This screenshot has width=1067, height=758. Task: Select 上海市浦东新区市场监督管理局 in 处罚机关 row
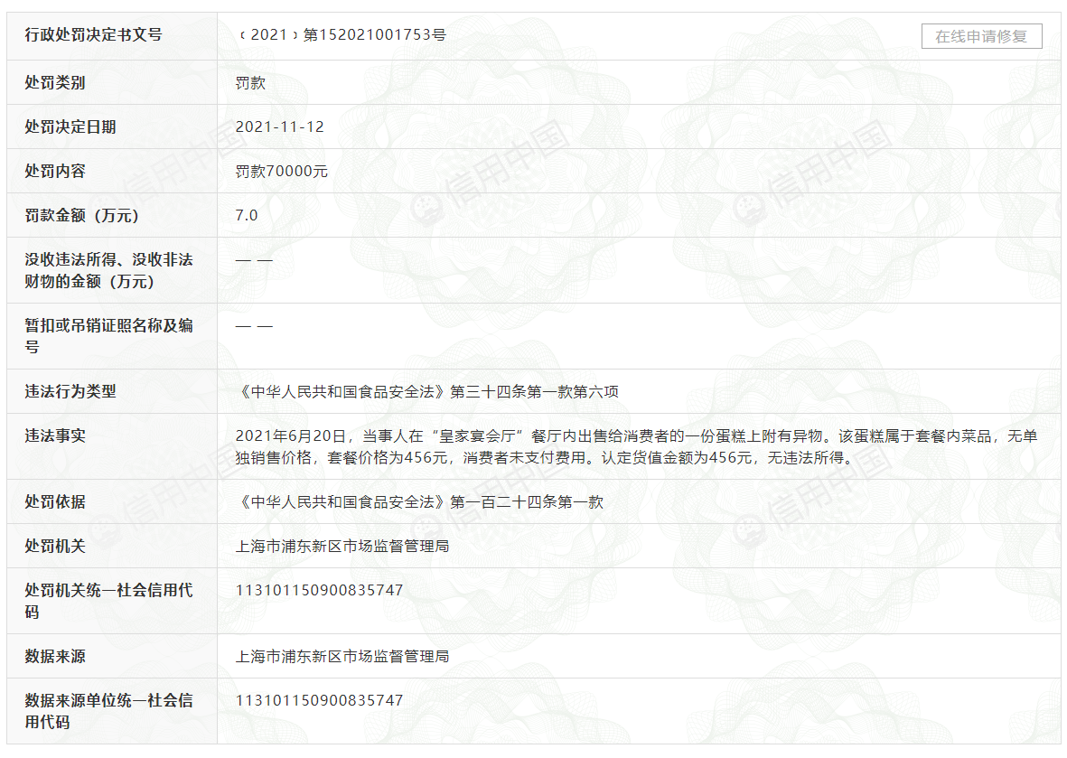coord(342,546)
